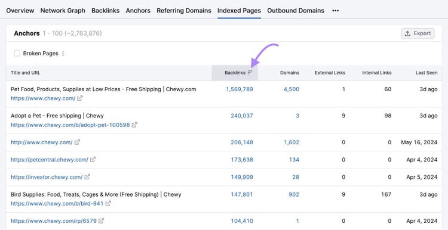This screenshot has width=448, height=230.
Task: Sort by the Backlinks column header
Action: 235,73
